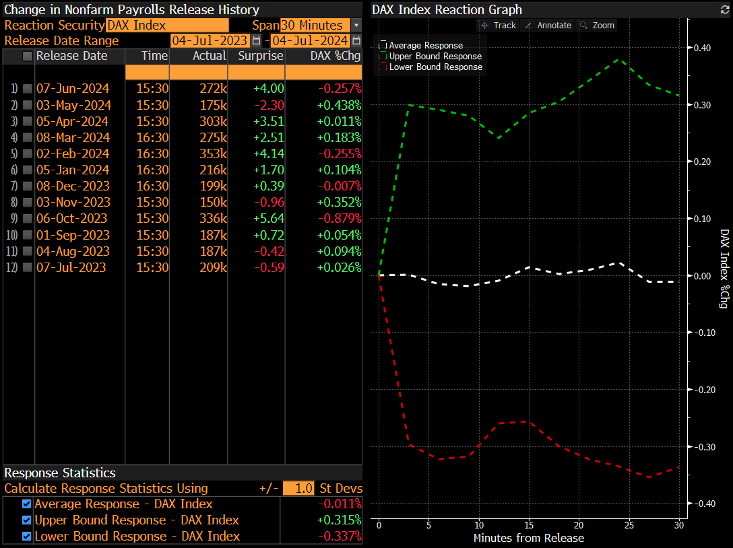Image resolution: width=733 pixels, height=548 pixels.
Task: Click the 336k actual value
Action: click(213, 218)
